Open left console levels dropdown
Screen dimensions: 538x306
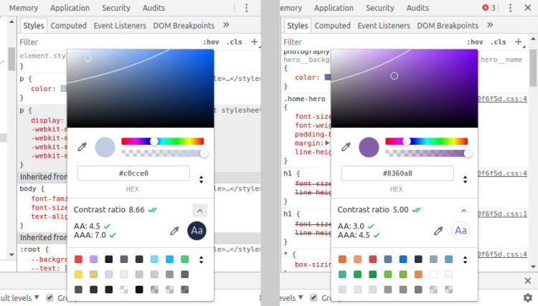pyautogui.click(x=19, y=298)
